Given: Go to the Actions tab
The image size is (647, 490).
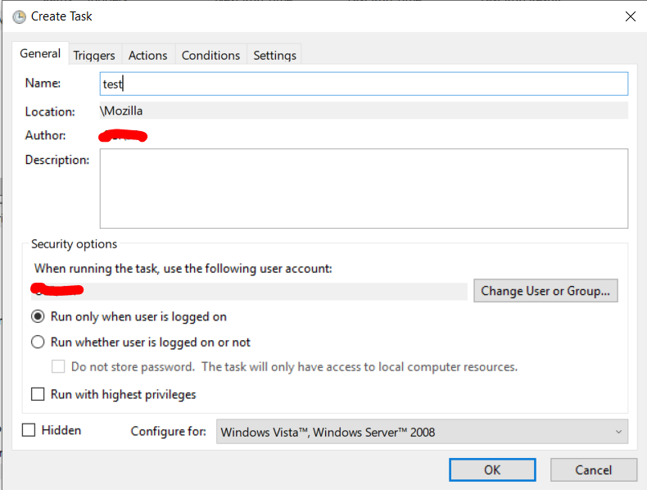Looking at the screenshot, I should (147, 56).
